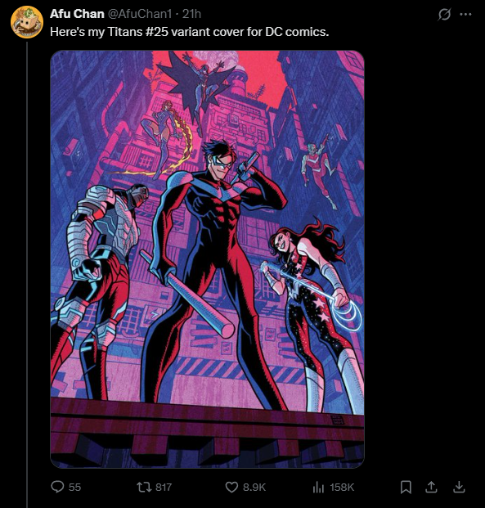Screen dimensions: 485x508
Task: Open the reply comment icon
Action: (x=58, y=487)
